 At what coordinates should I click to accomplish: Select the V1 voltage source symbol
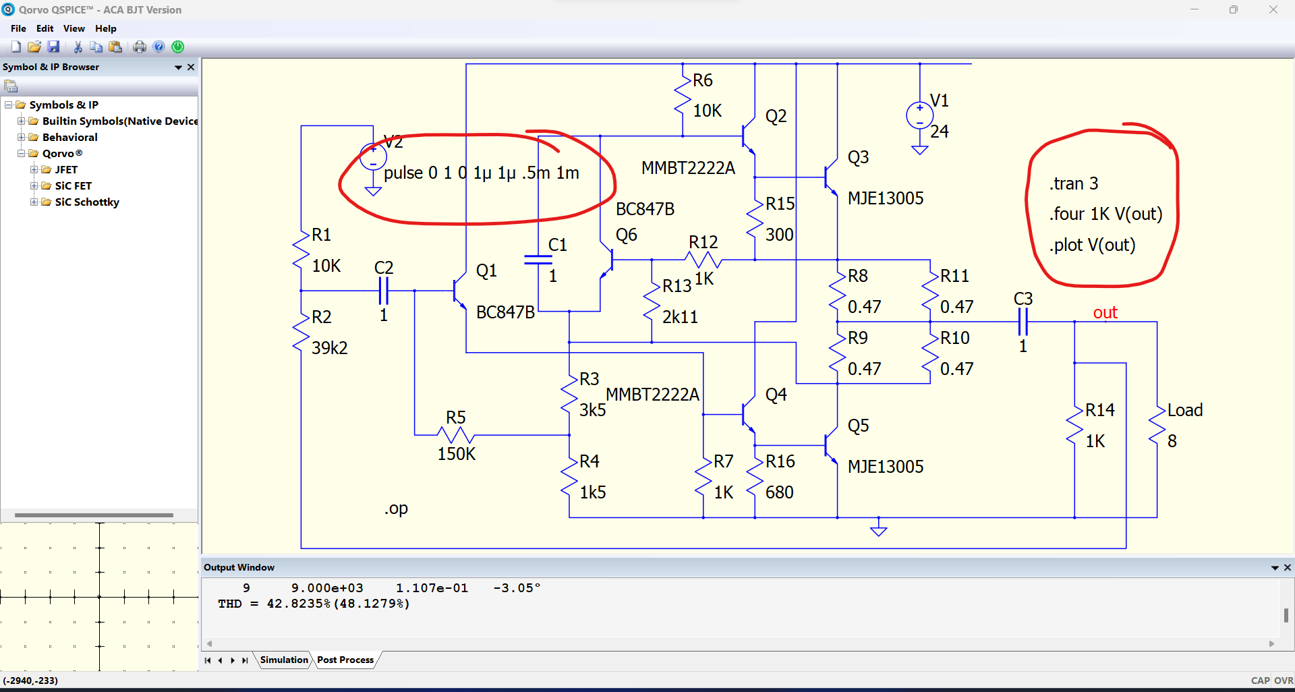click(x=919, y=115)
